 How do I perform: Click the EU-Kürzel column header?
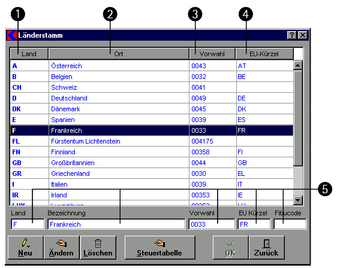pyautogui.click(x=264, y=54)
